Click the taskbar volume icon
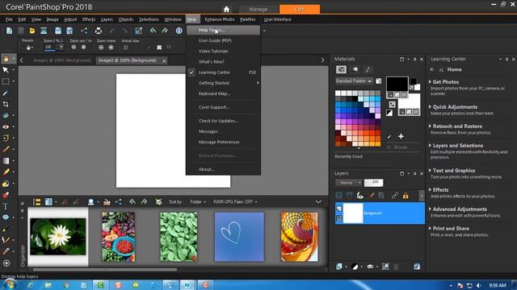The image size is (517, 290). point(479,285)
